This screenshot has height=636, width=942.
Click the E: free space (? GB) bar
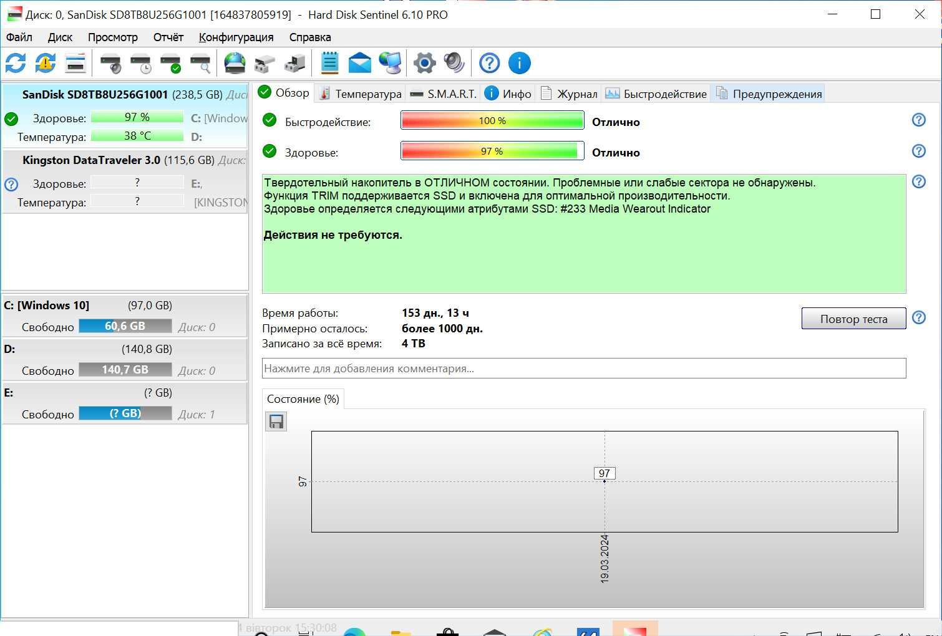pyautogui.click(x=125, y=413)
